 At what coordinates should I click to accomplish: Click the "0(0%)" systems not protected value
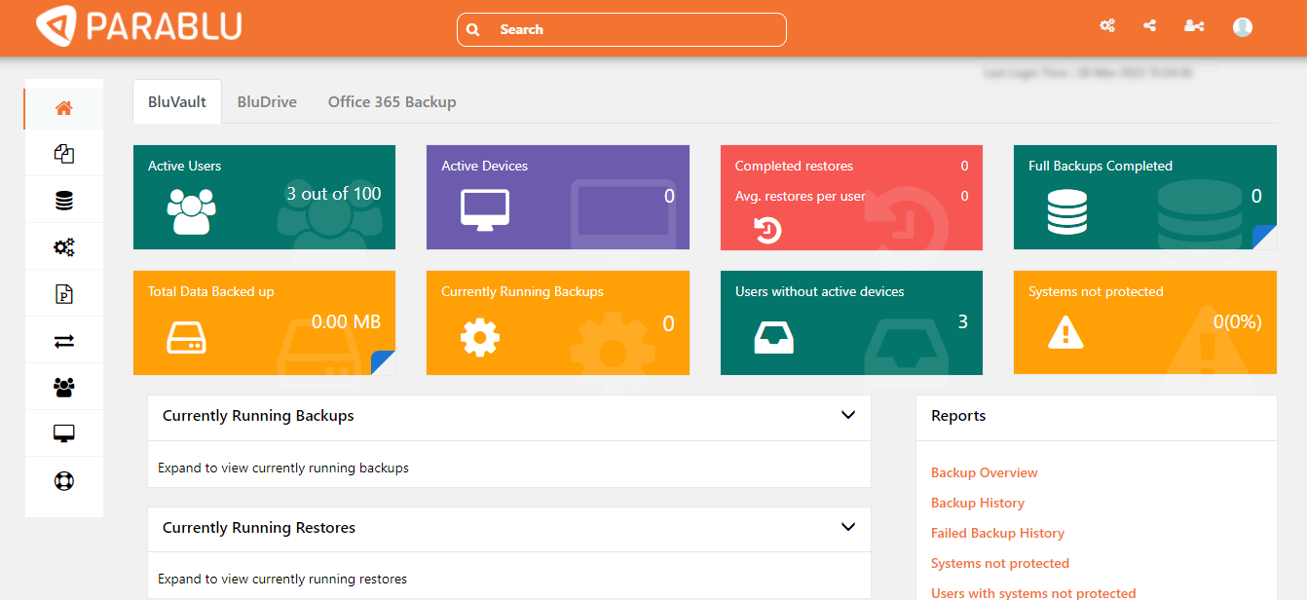1237,322
